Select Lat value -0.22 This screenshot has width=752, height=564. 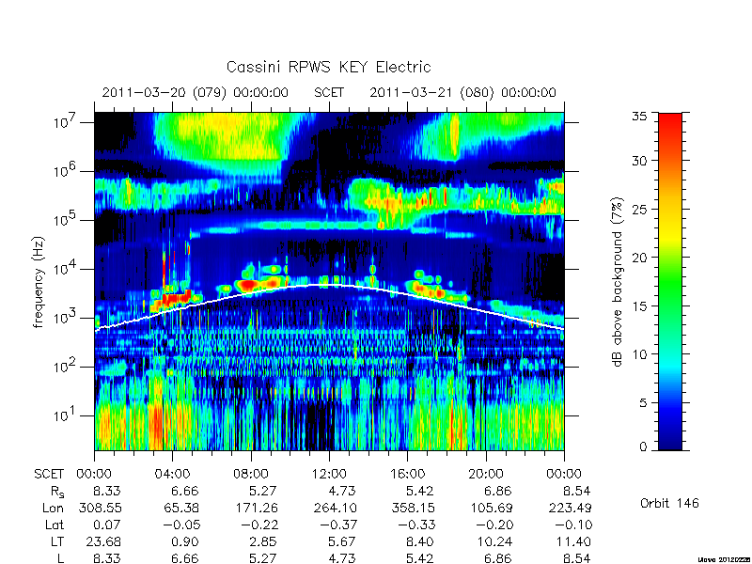click(259, 525)
